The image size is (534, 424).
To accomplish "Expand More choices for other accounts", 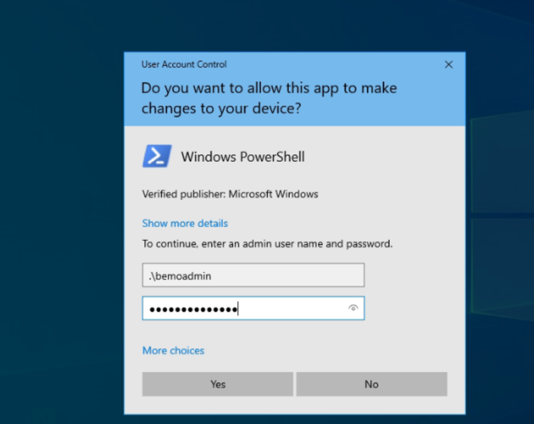I will [173, 351].
